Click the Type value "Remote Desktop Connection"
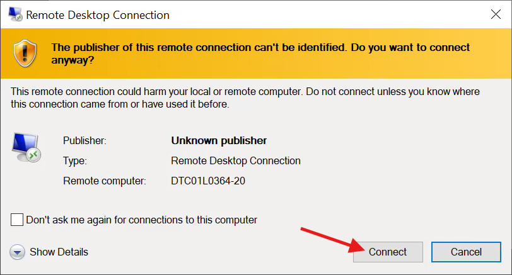The image size is (512, 275). click(236, 160)
